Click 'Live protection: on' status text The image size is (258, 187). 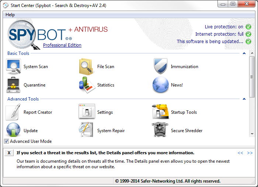tap(224, 27)
